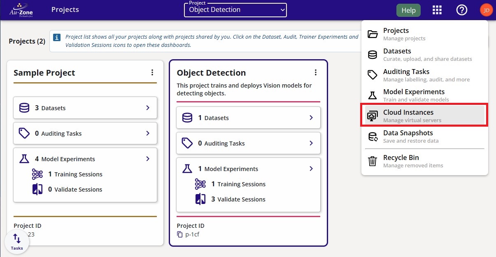The height and width of the screenshot is (257, 496).
Task: Copy the Object Detection project ID
Action: 180,234
